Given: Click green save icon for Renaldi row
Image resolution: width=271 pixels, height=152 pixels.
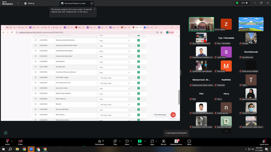Looking at the screenshot, I should coord(138,104).
